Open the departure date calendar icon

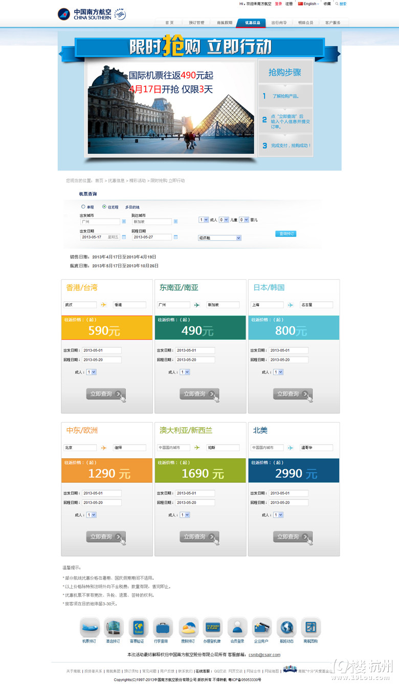click(x=124, y=237)
